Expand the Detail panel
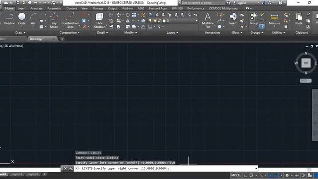Viewport: 318px width, 179px height. coord(102,32)
